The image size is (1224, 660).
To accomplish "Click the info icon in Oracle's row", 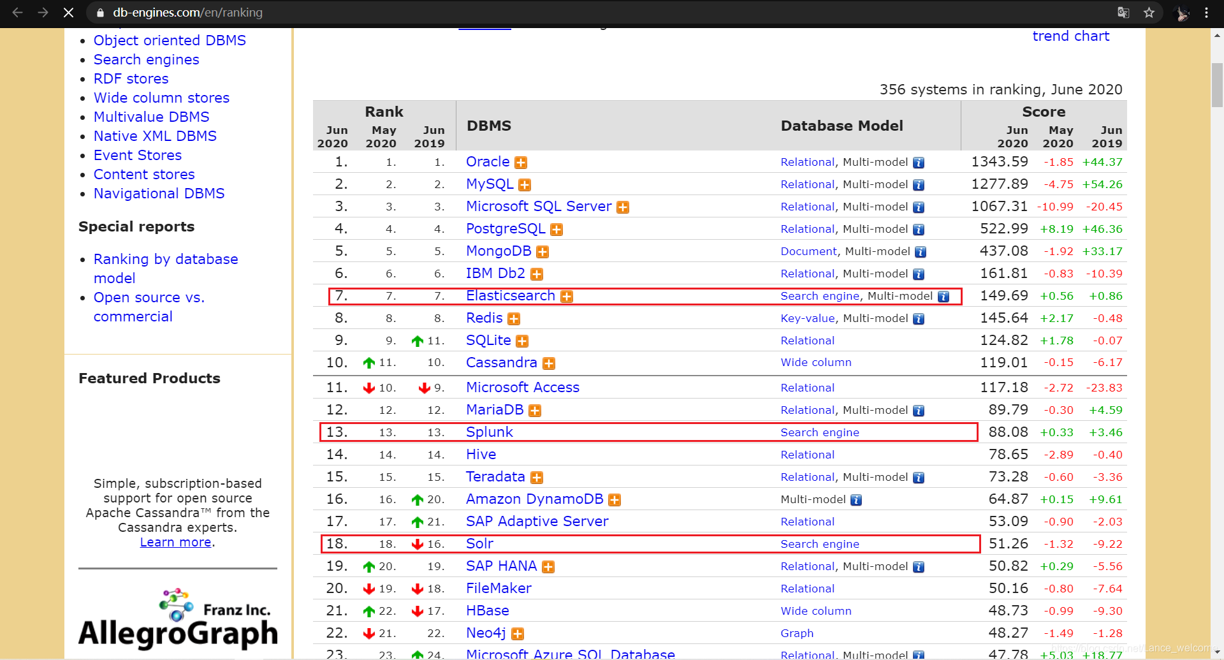I will [919, 163].
